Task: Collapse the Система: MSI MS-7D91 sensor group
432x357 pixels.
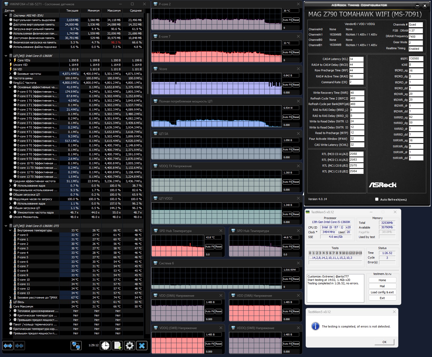Action: coord(6,16)
